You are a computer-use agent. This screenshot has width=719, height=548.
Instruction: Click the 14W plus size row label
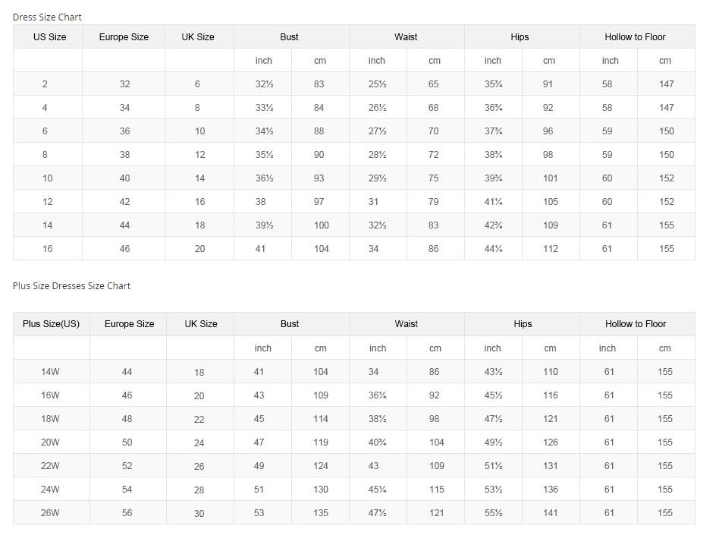[50, 372]
